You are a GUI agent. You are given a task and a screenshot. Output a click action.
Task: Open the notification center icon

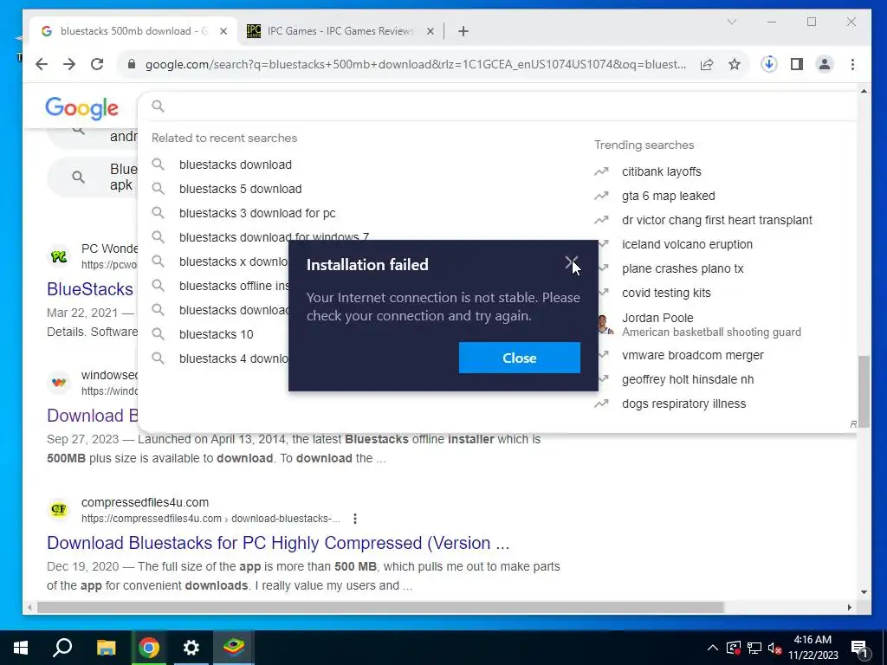coord(859,648)
